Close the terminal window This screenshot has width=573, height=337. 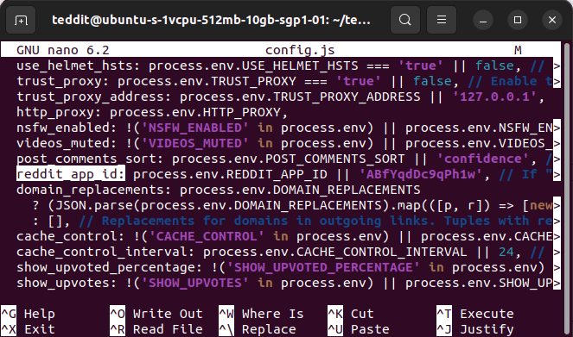tap(552, 20)
